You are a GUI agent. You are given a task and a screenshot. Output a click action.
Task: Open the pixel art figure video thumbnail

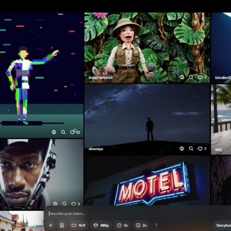coord(42,75)
